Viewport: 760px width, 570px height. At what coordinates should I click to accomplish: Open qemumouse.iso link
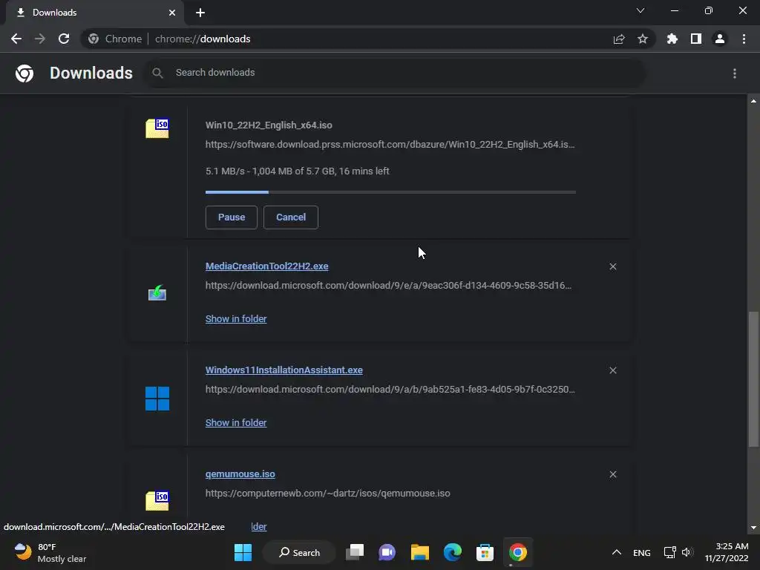click(x=240, y=474)
